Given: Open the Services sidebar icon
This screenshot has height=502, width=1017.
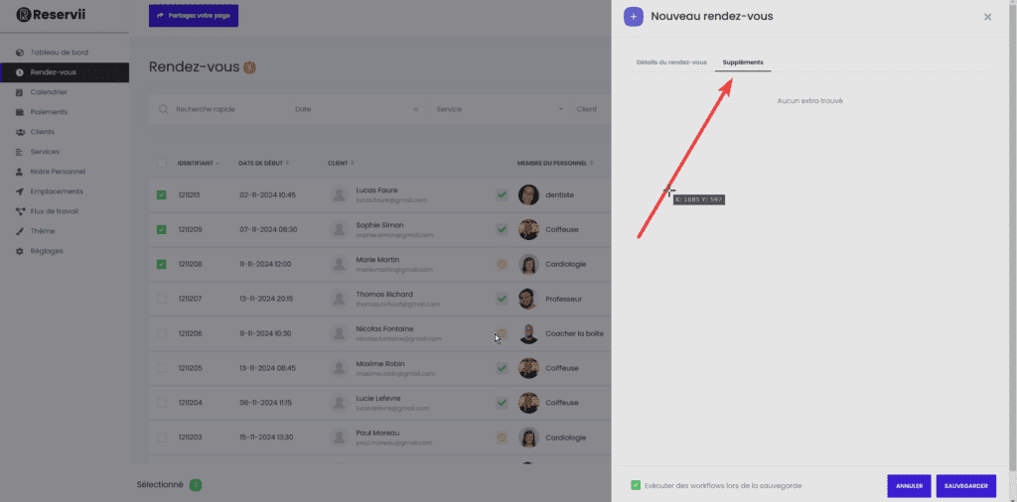Looking at the screenshot, I should point(20,152).
